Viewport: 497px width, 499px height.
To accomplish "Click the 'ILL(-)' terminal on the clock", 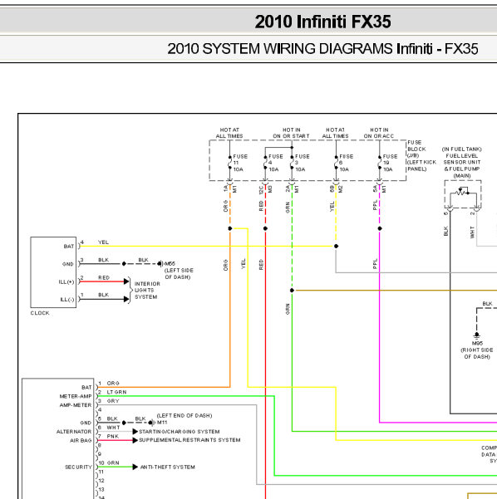I will click(x=66, y=300).
